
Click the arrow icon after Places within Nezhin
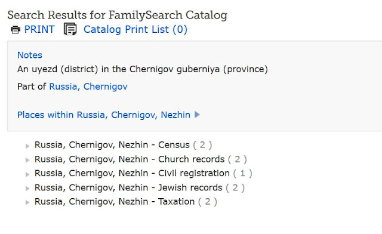197,115
